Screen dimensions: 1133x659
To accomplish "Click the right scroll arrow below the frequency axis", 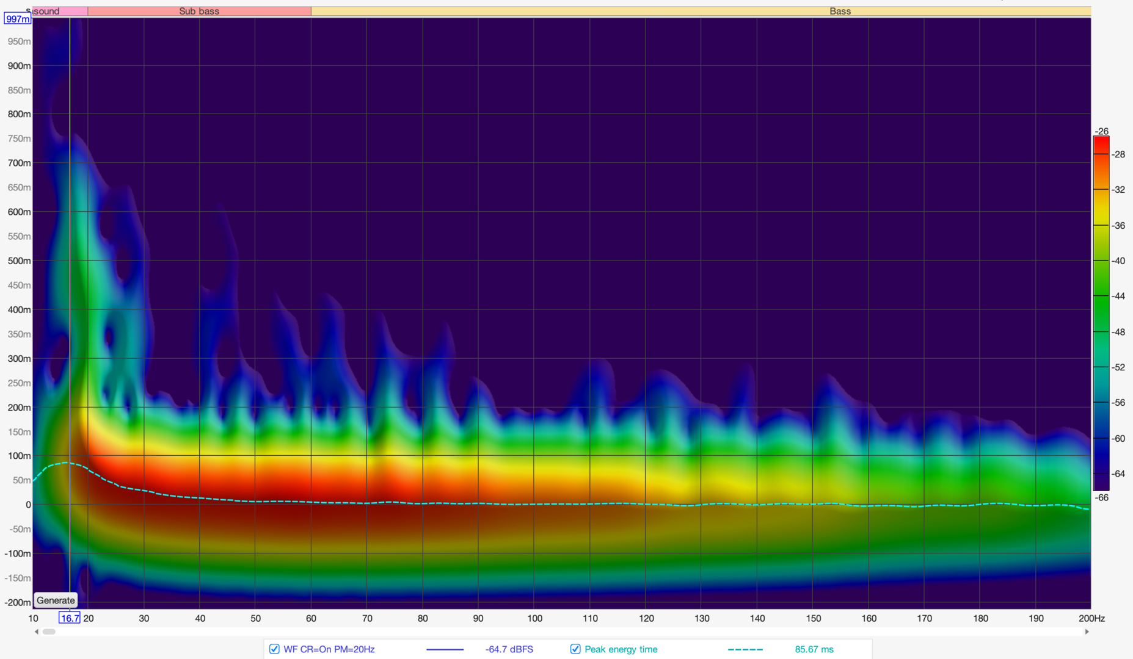I will tap(1087, 632).
